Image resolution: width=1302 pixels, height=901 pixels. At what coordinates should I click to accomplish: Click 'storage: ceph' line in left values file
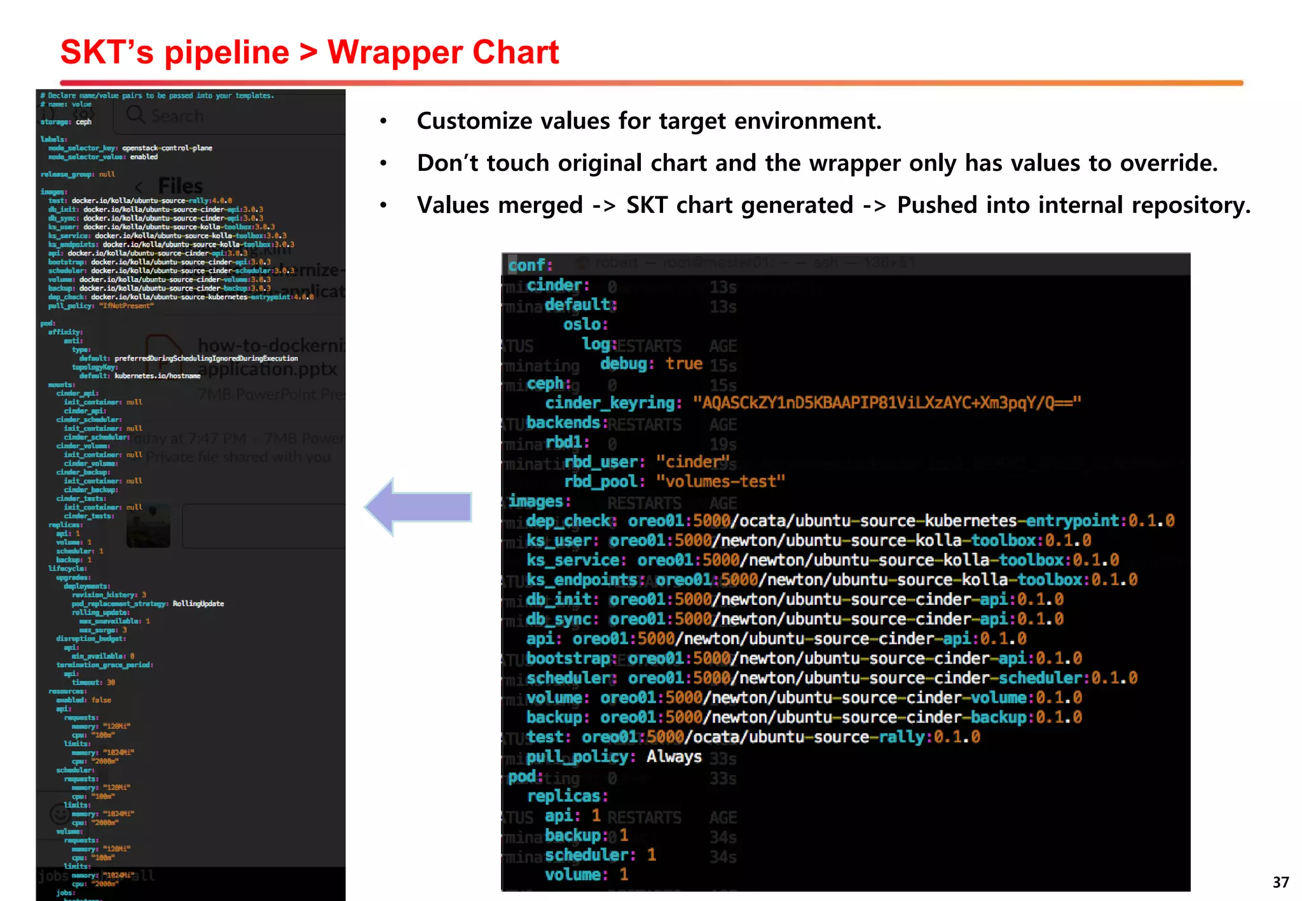pyautogui.click(x=66, y=122)
